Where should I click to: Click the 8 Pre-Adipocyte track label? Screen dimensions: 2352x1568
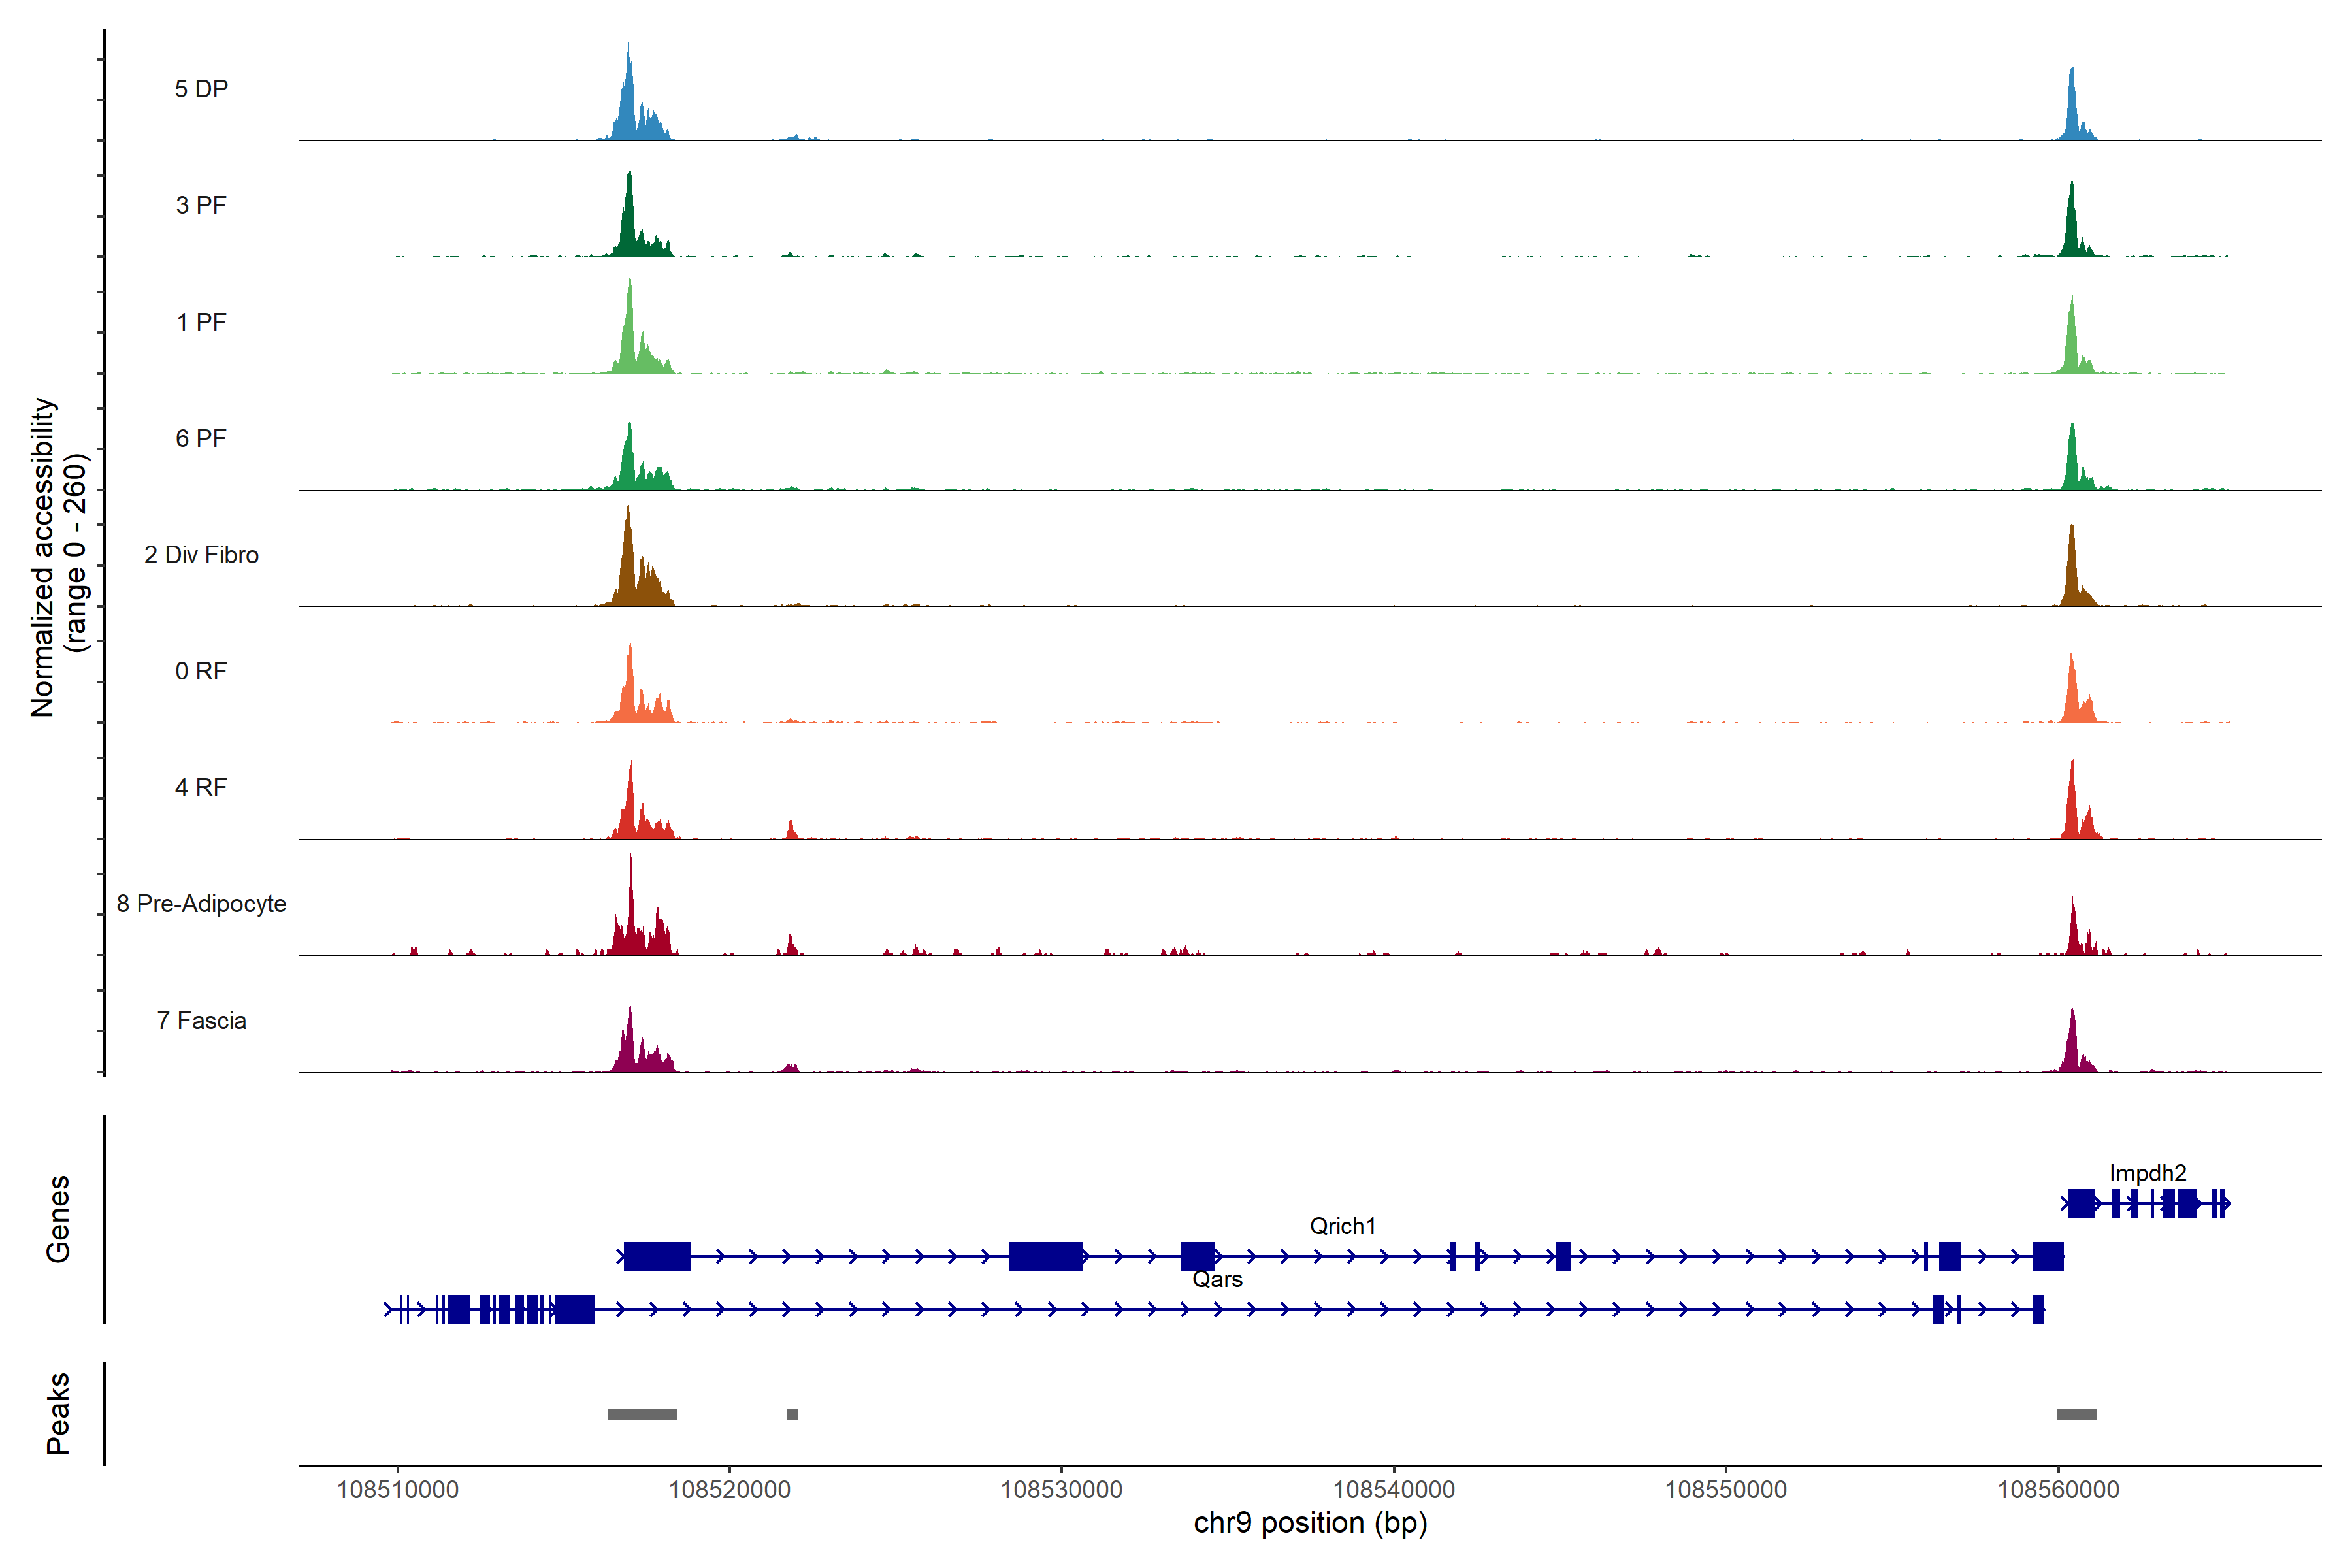click(201, 904)
